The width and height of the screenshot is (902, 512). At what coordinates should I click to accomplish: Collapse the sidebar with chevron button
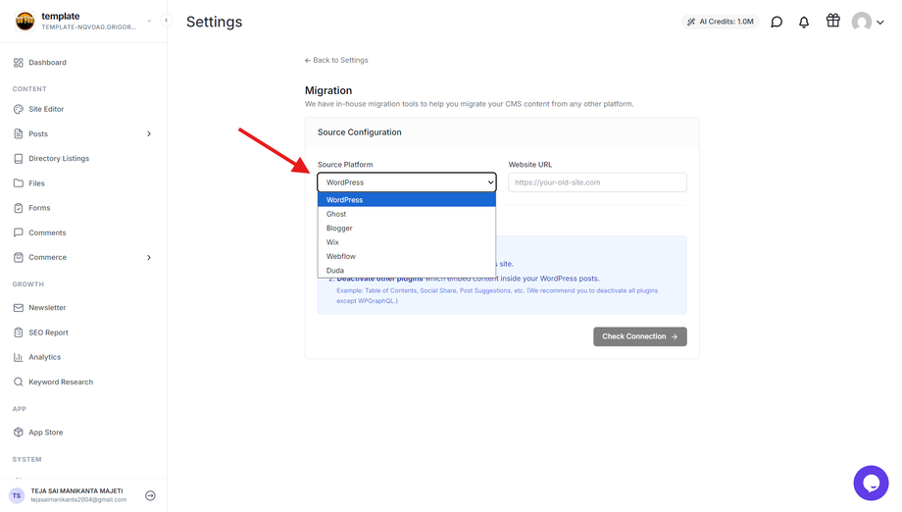point(167,21)
